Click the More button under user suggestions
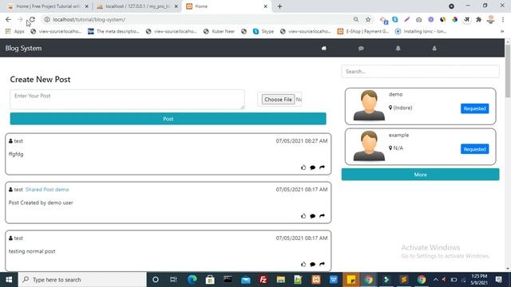The height and width of the screenshot is (287, 511). [421, 175]
